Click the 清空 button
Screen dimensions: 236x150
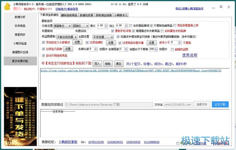(x=119, y=64)
